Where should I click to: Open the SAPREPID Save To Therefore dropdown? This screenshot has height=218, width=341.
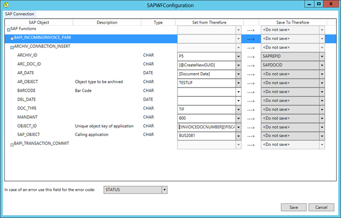point(322,56)
